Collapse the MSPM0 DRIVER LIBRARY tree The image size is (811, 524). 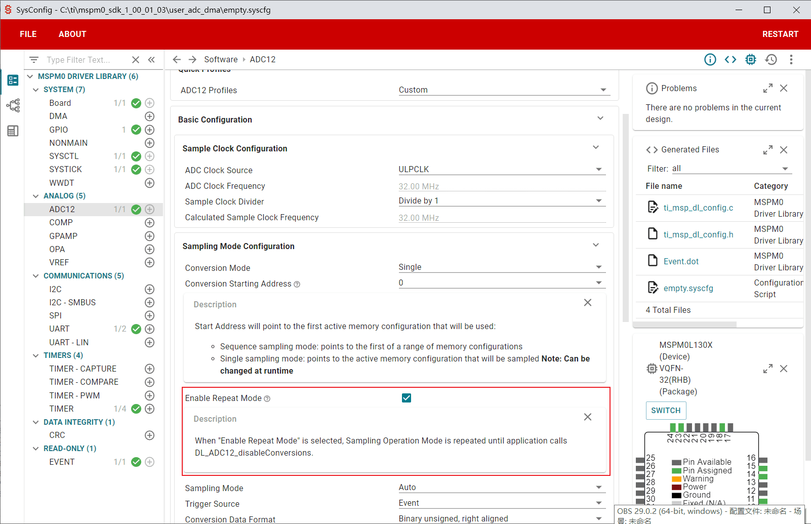click(30, 76)
